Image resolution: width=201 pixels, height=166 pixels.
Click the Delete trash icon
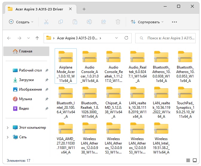[x=118, y=22]
